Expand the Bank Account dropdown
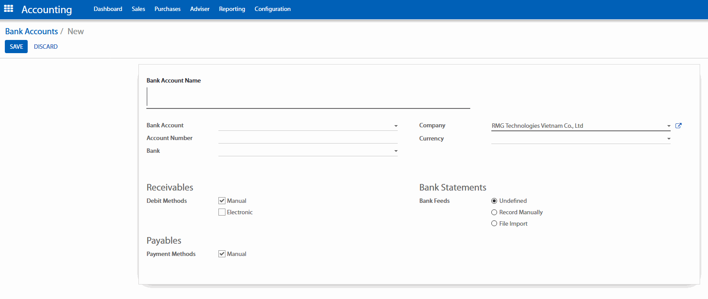The width and height of the screenshot is (708, 299). click(x=396, y=126)
